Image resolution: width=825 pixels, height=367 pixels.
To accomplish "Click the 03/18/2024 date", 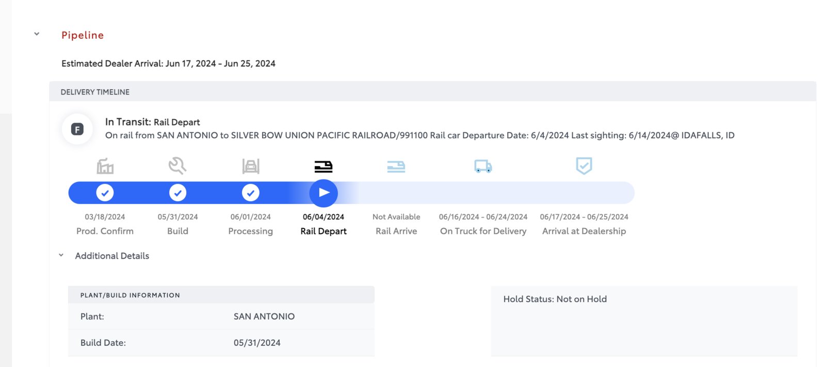I will tap(105, 217).
